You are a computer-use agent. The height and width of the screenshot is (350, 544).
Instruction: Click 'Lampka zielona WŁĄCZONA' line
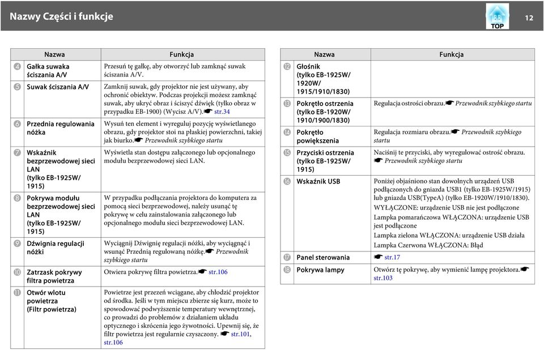click(449, 236)
